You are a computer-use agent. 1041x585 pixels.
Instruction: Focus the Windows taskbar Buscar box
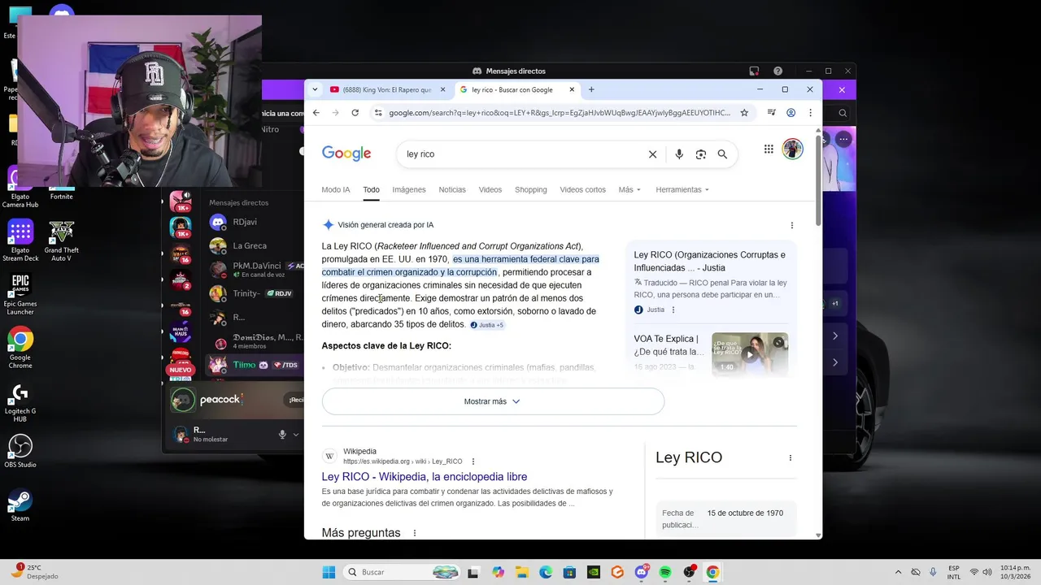point(403,572)
